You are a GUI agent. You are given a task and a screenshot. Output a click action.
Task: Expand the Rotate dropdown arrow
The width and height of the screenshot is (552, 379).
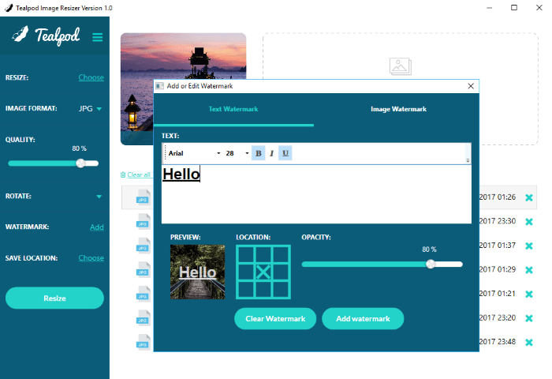(99, 197)
